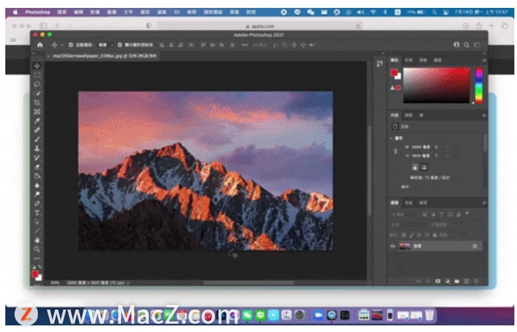Open the new adjustment layer icon
The image size is (517, 332).
tap(448, 281)
